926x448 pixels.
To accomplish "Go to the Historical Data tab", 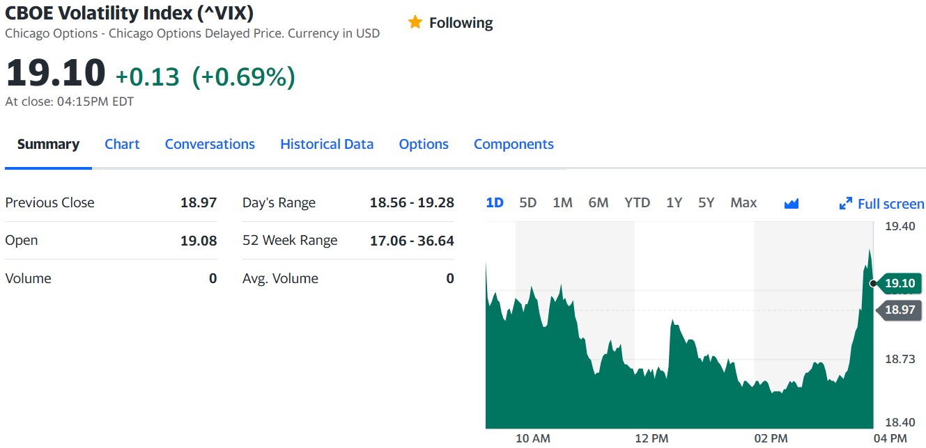I will click(327, 144).
